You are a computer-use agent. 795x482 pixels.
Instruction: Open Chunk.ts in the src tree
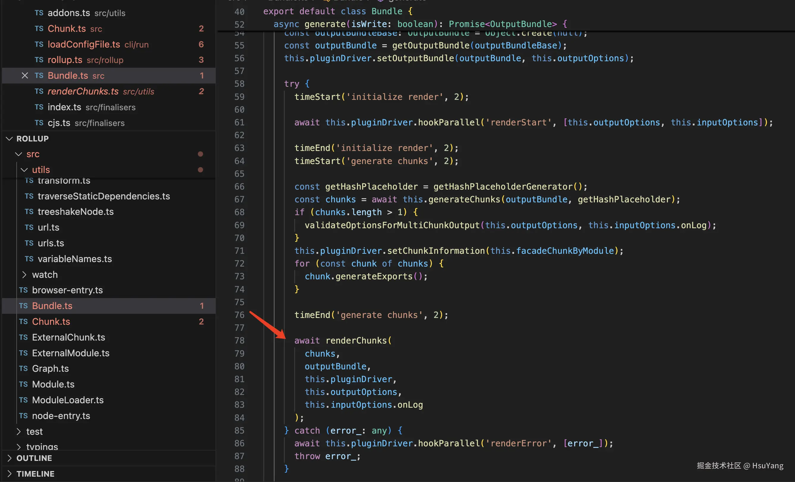[51, 322]
